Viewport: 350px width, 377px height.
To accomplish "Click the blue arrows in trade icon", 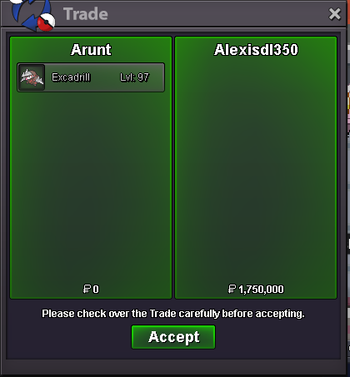I will pyautogui.click(x=29, y=12).
